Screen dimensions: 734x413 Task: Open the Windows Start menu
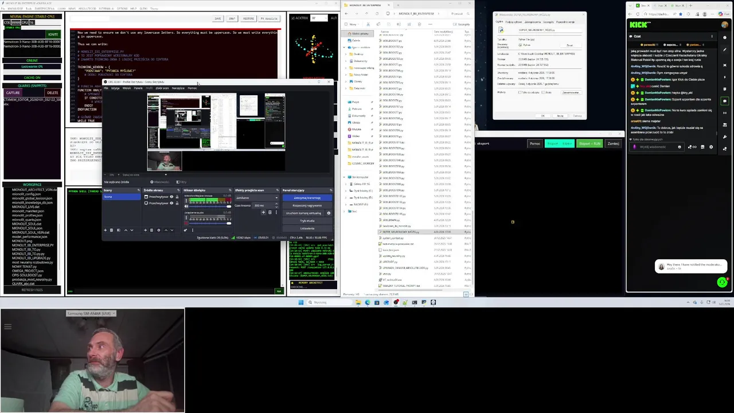(x=301, y=302)
